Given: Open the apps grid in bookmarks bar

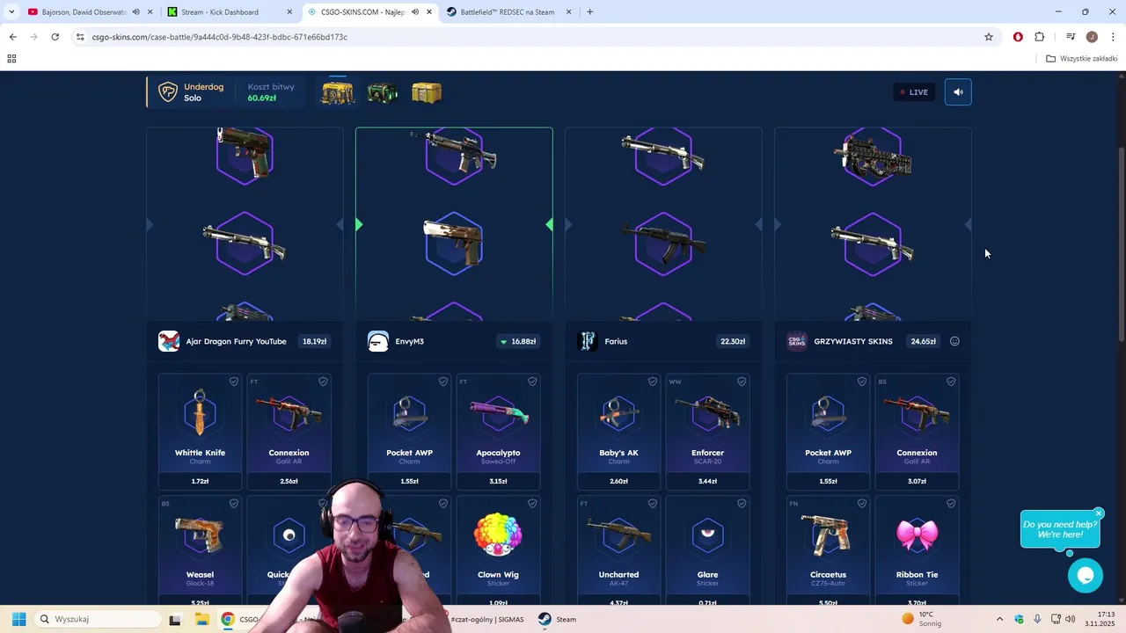Looking at the screenshot, I should coord(11,59).
